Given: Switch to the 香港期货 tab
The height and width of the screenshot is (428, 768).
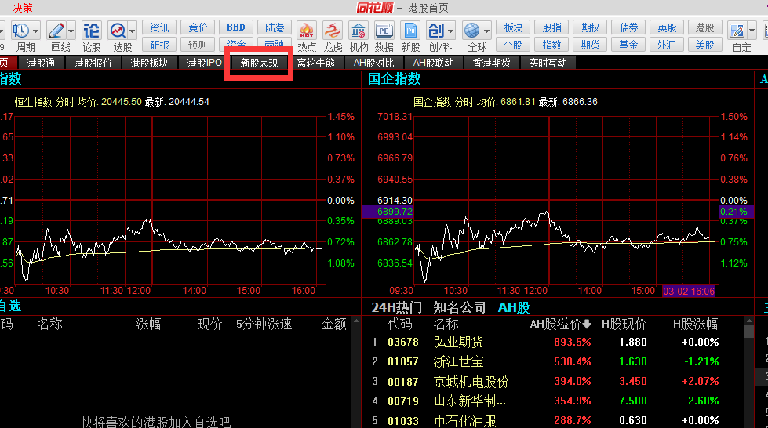Looking at the screenshot, I should coord(491,63).
